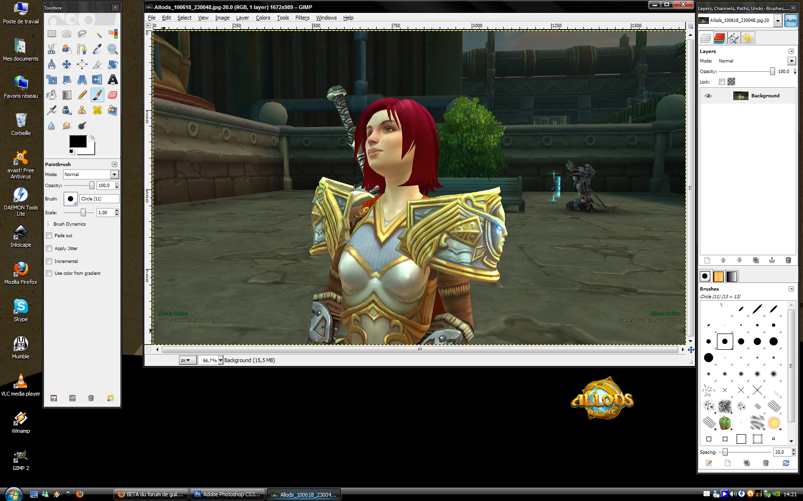
Task: Select the Bucket Fill tool
Action: coord(52,95)
